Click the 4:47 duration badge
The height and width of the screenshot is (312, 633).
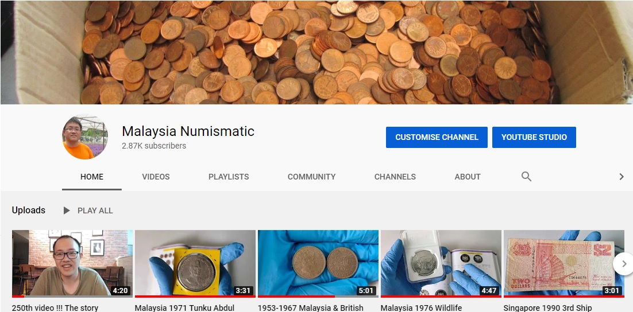[489, 290]
